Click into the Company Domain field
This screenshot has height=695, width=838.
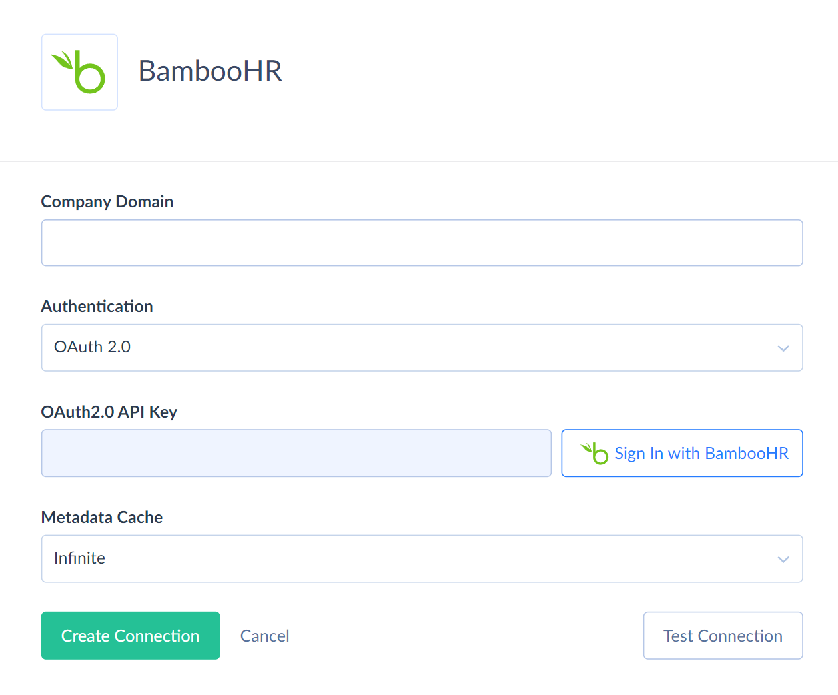point(422,243)
